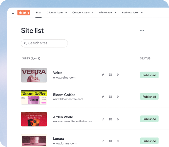Preview the Lunara site

click(x=118, y=141)
